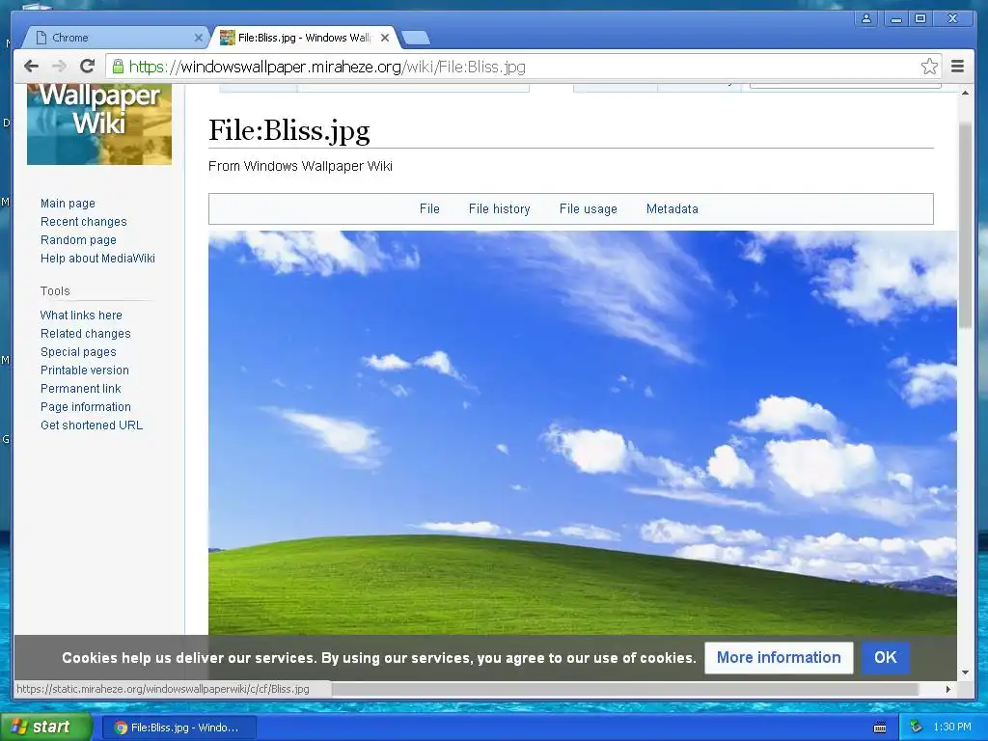Screen dimensions: 988x741
Task: Click the Permanent link entry
Action: tap(81, 388)
